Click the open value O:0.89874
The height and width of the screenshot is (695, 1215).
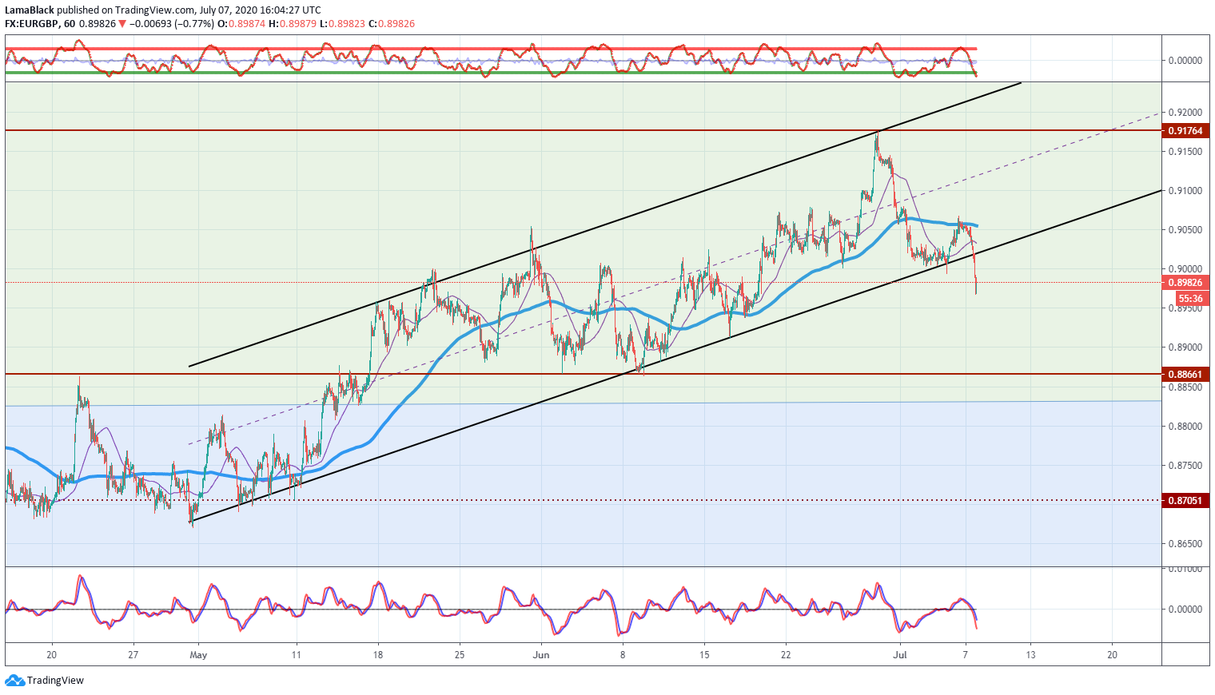[242, 24]
